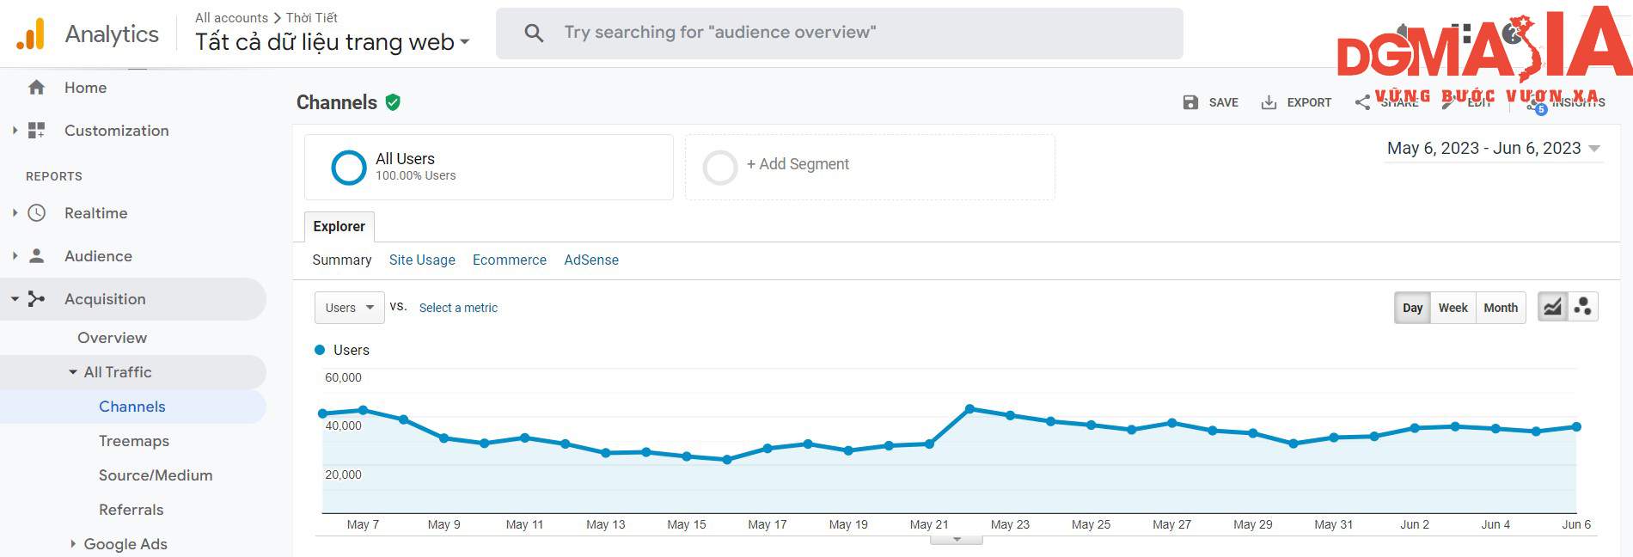The height and width of the screenshot is (557, 1633).
Task: Click the Google Analytics logo icon
Action: [30, 34]
